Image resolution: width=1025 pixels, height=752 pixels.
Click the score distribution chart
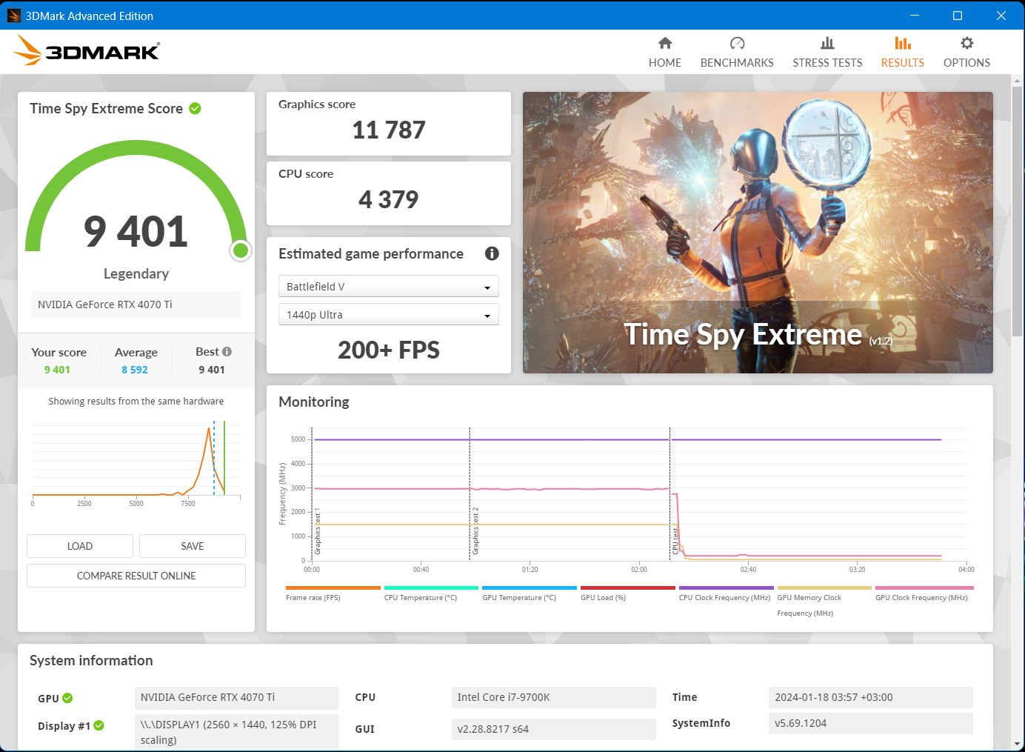pyautogui.click(x=136, y=462)
